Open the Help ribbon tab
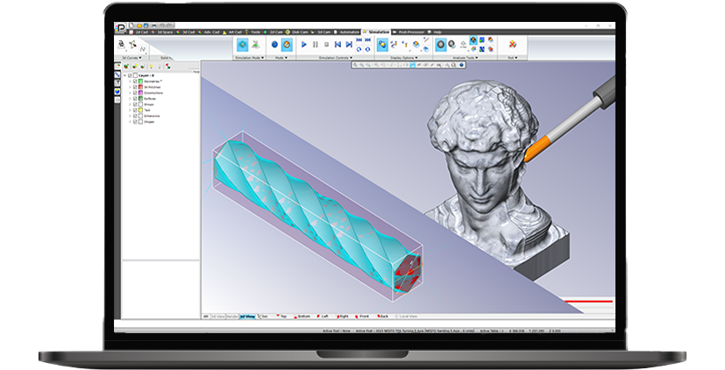This screenshot has height=370, width=725. coord(435,32)
